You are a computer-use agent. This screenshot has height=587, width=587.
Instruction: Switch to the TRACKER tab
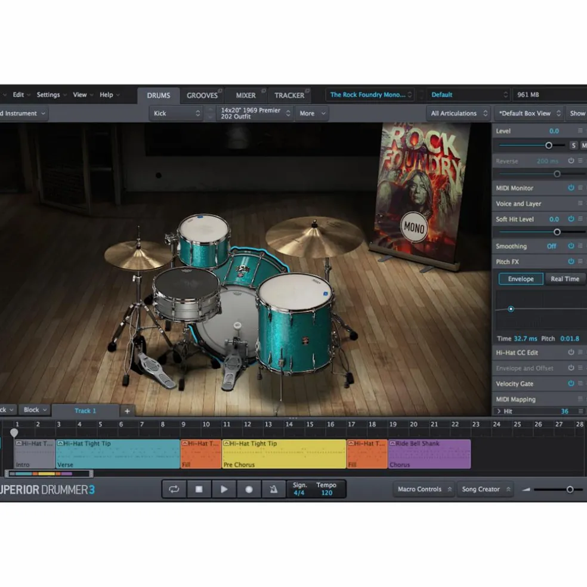(x=289, y=95)
